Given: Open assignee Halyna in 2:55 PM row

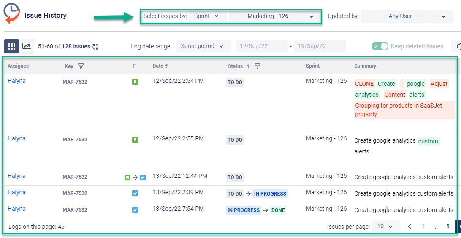Looking at the screenshot, I should pos(16,138).
